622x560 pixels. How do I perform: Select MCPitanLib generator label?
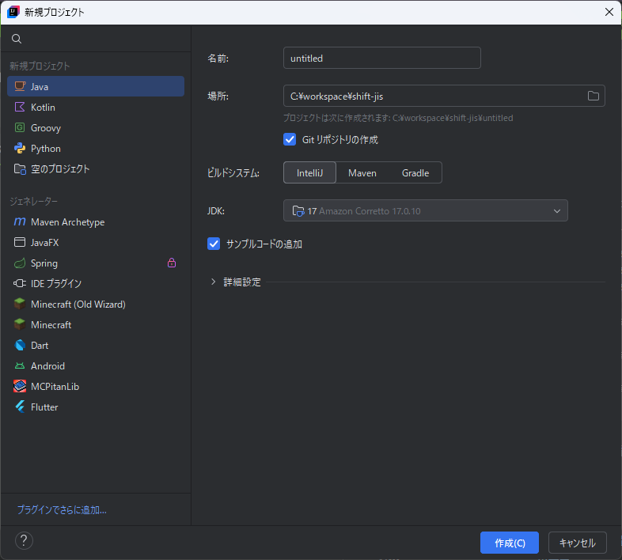(55, 387)
